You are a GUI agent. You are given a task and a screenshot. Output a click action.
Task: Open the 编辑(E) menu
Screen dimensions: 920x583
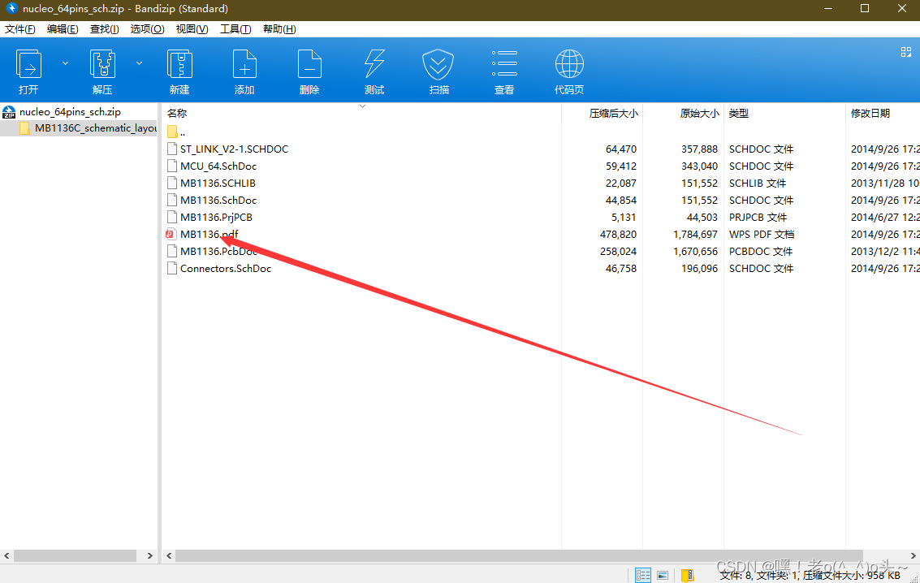(63, 29)
